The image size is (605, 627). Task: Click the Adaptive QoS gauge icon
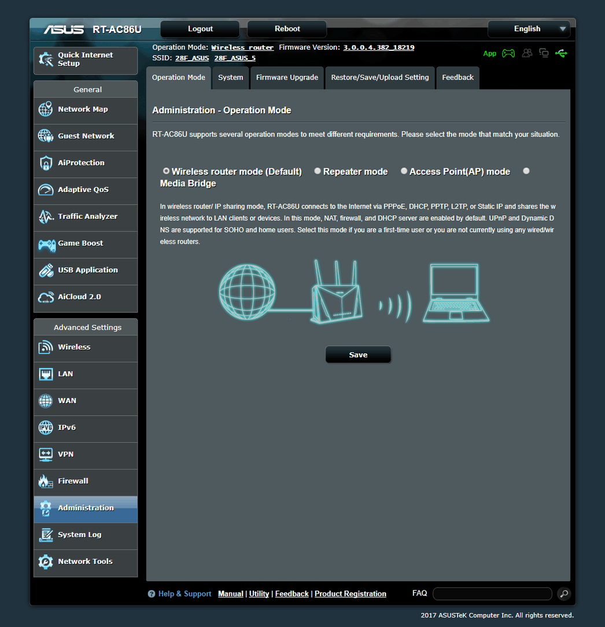pyautogui.click(x=46, y=190)
